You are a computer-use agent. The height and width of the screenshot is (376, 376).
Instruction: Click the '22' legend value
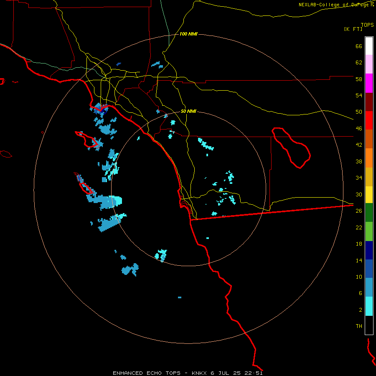[359, 227]
